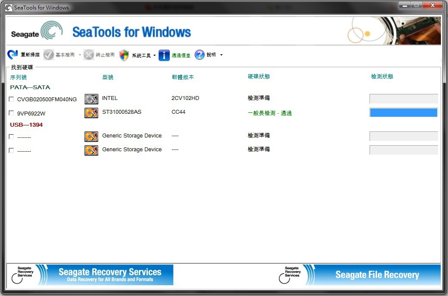Click the 序列號 serial number column header
The height and width of the screenshot is (296, 448).
coord(18,78)
